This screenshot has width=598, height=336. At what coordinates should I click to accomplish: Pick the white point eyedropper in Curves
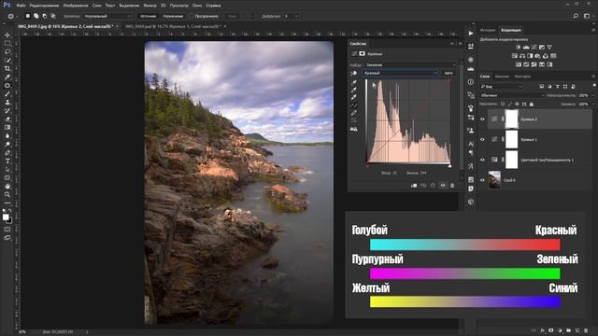(x=354, y=97)
